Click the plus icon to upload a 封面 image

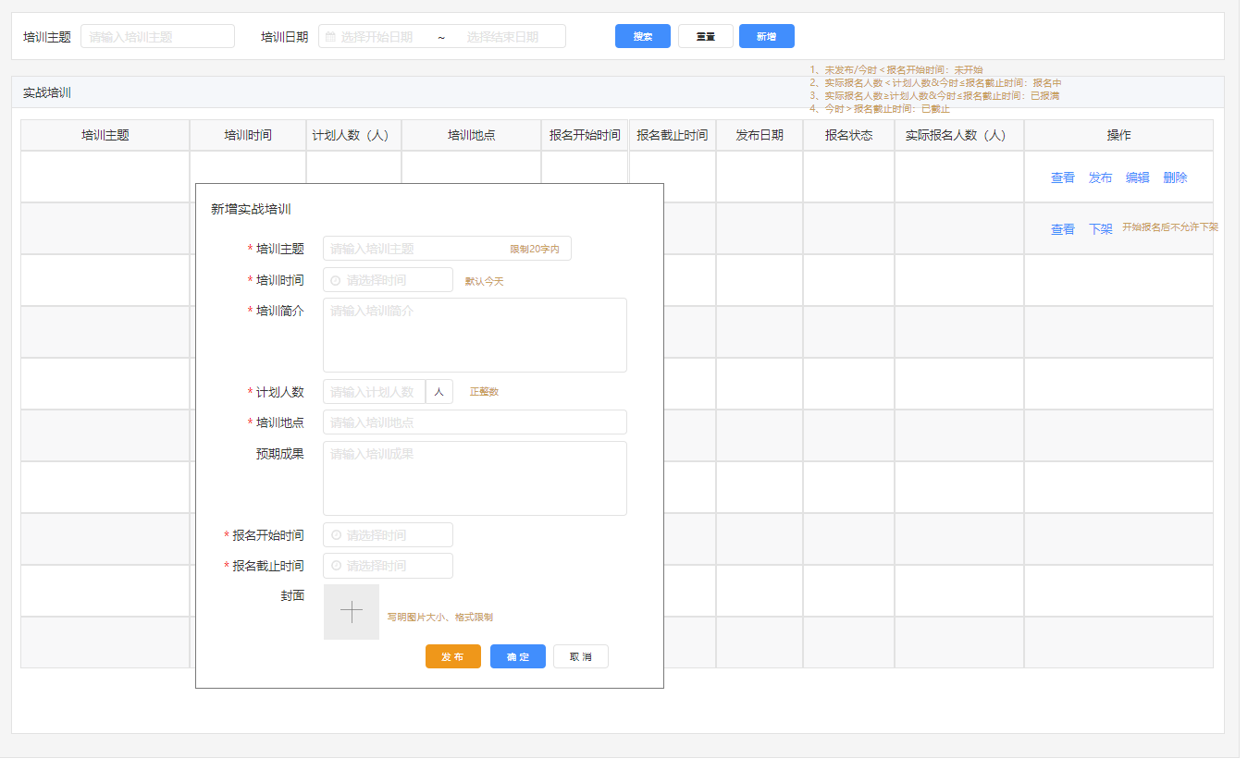tap(352, 612)
